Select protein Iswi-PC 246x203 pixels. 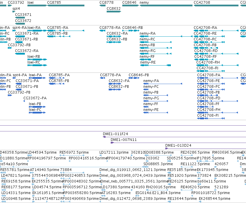click(x=37, y=113)
